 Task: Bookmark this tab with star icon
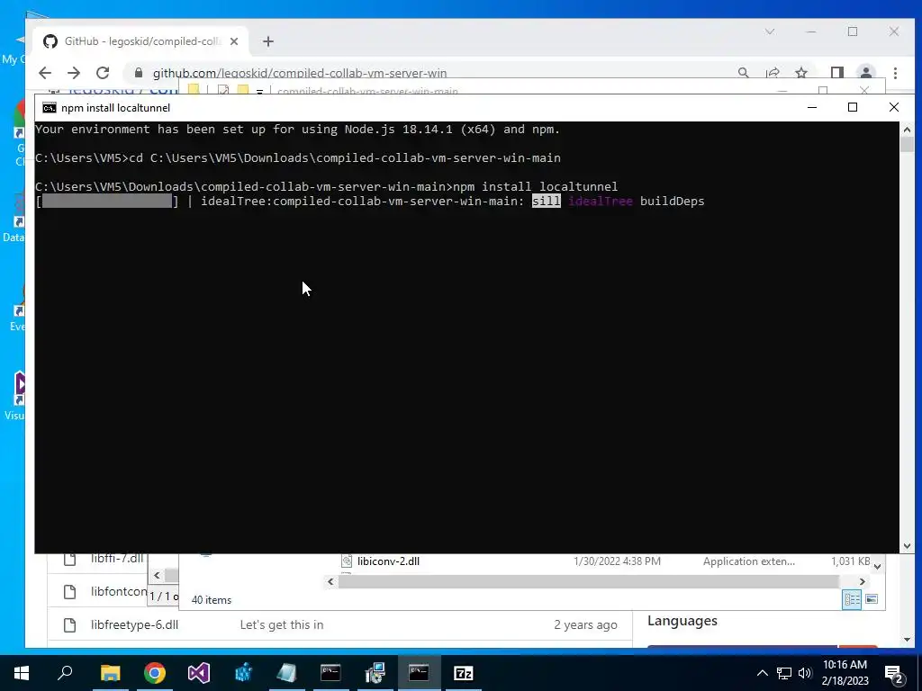800,73
